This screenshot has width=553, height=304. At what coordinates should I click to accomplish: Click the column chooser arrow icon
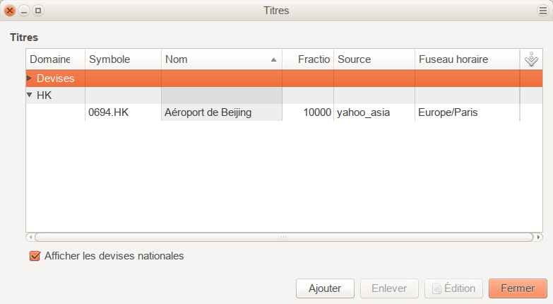click(x=532, y=60)
